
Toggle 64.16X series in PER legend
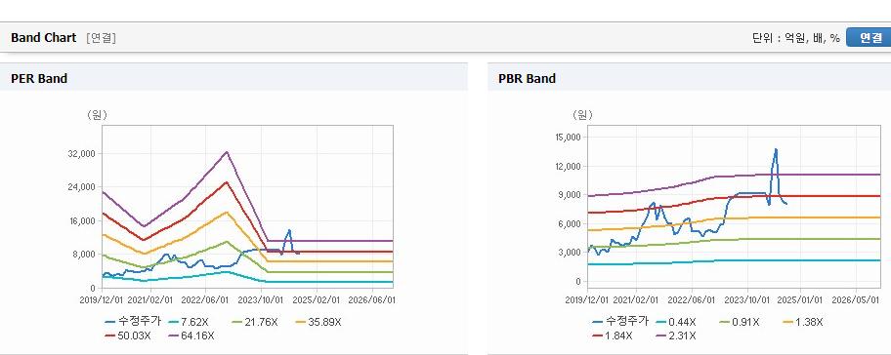coord(191,335)
